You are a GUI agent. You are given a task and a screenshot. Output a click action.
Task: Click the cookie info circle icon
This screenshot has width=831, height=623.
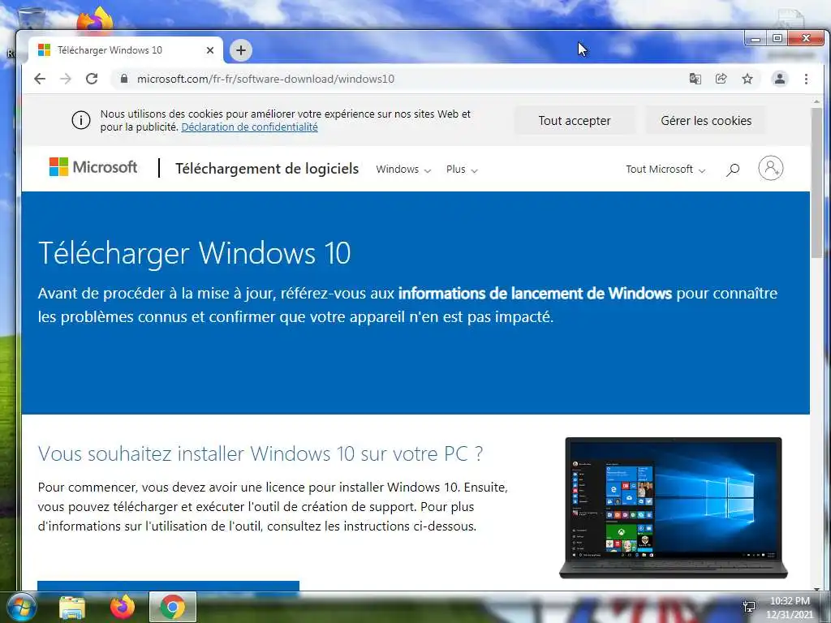pyautogui.click(x=81, y=120)
